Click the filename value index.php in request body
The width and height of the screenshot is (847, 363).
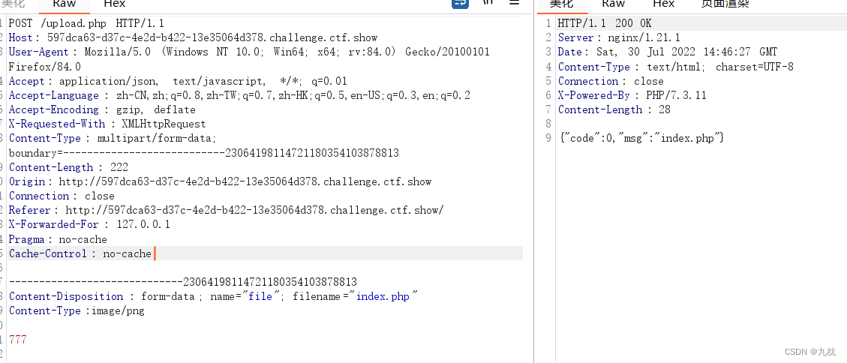[x=383, y=296]
